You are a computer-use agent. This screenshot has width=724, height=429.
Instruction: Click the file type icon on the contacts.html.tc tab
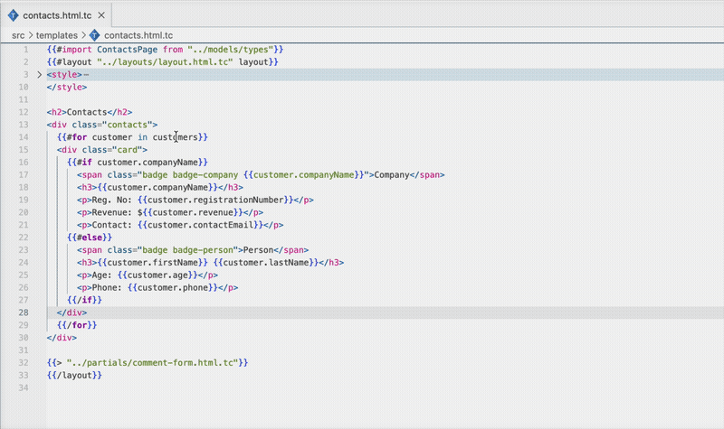point(13,15)
